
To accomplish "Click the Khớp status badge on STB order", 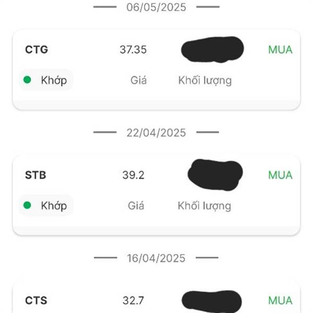I will point(46,205).
